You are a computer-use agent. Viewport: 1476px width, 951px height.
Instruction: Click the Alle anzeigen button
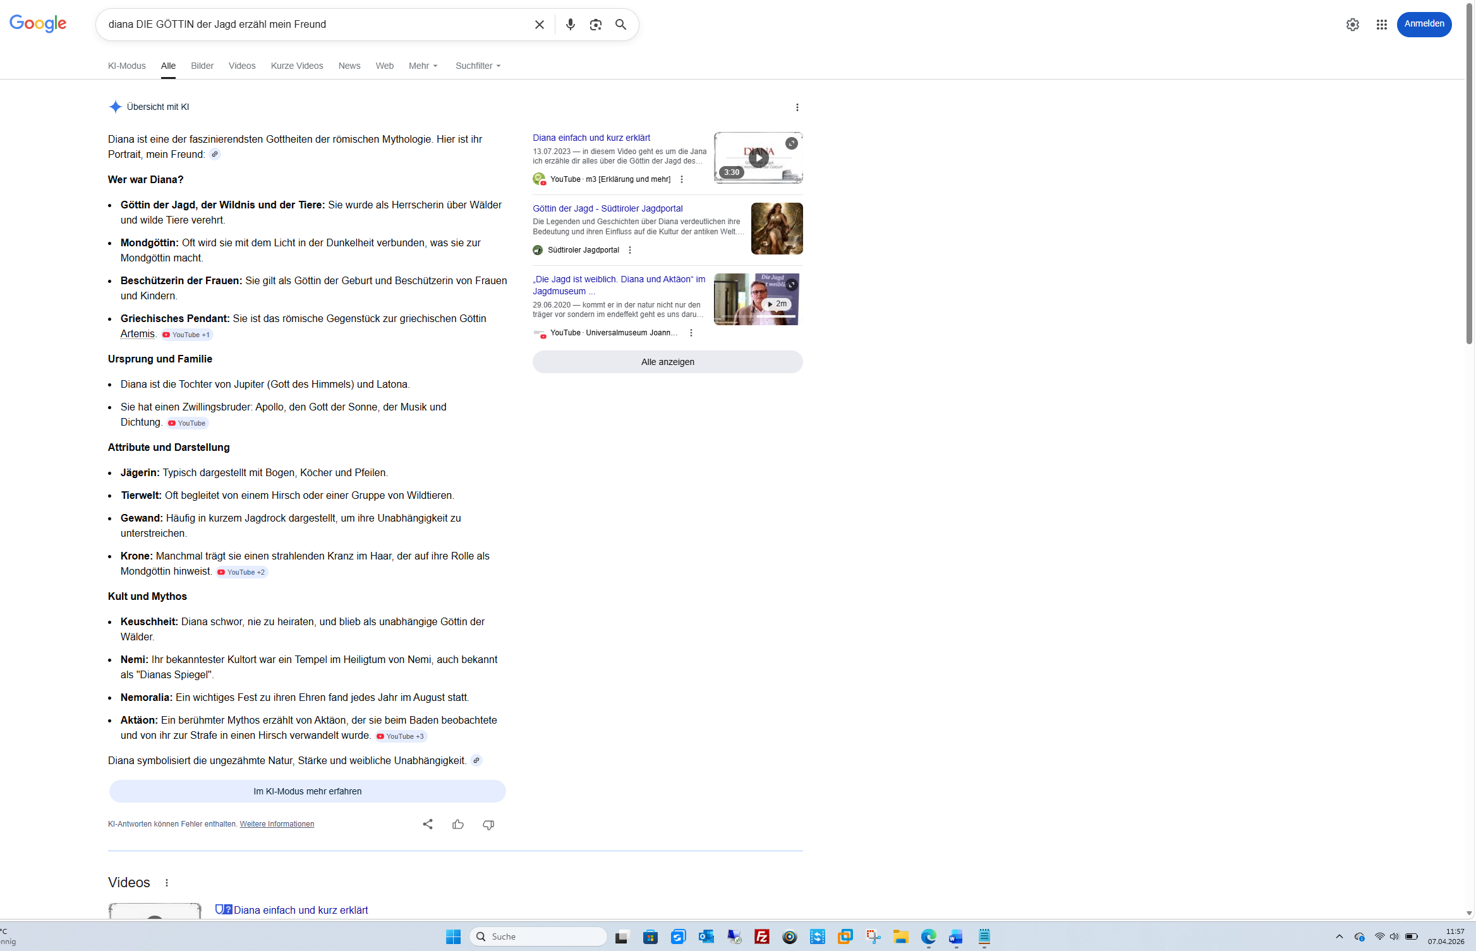[667, 362]
